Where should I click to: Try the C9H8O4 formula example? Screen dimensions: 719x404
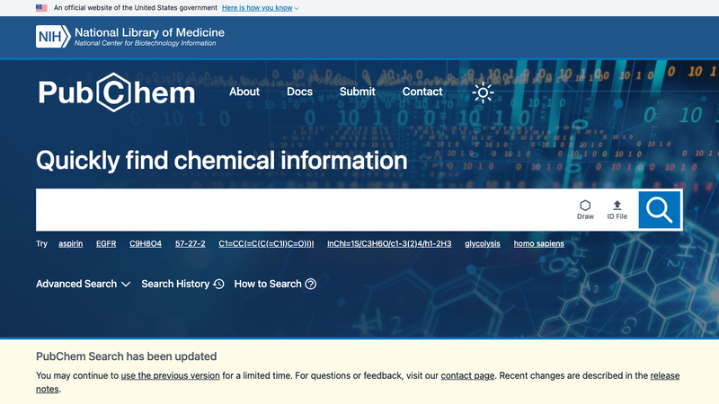pyautogui.click(x=146, y=243)
